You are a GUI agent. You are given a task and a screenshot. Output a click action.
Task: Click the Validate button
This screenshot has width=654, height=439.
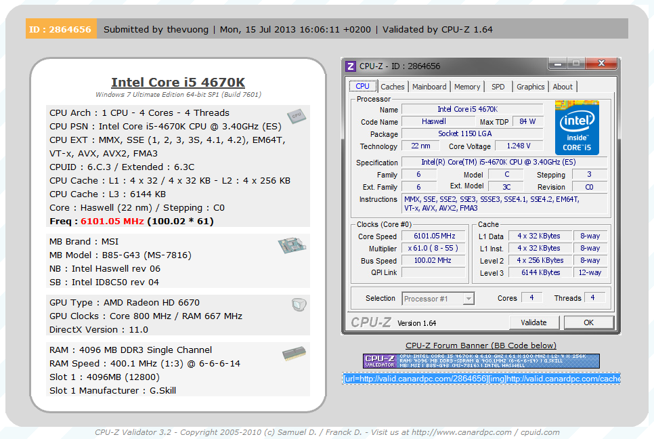(533, 322)
